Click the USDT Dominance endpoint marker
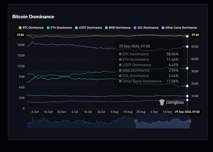 187,86
